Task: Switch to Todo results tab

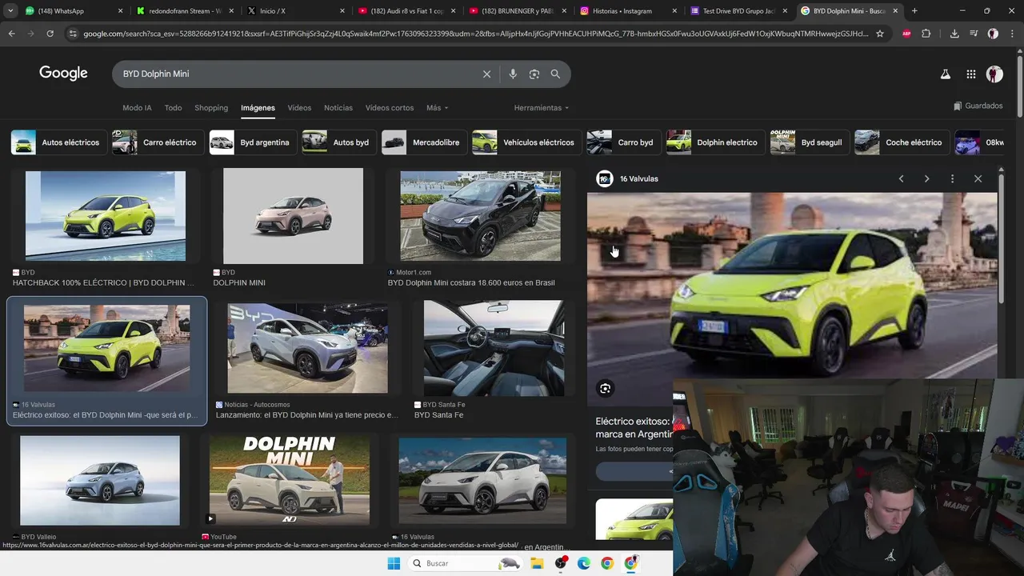Action: [x=173, y=108]
